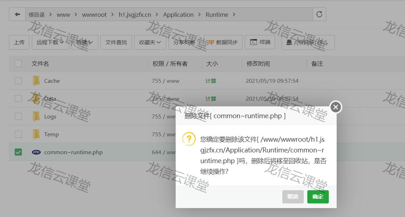Cancel deletion with the 取消 button
Image resolution: width=405 pixels, height=217 pixels.
pos(293,197)
